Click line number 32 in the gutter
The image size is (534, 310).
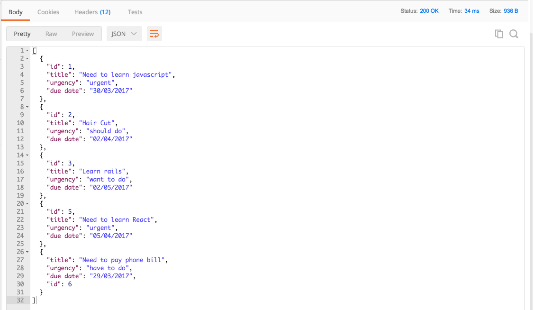point(19,300)
